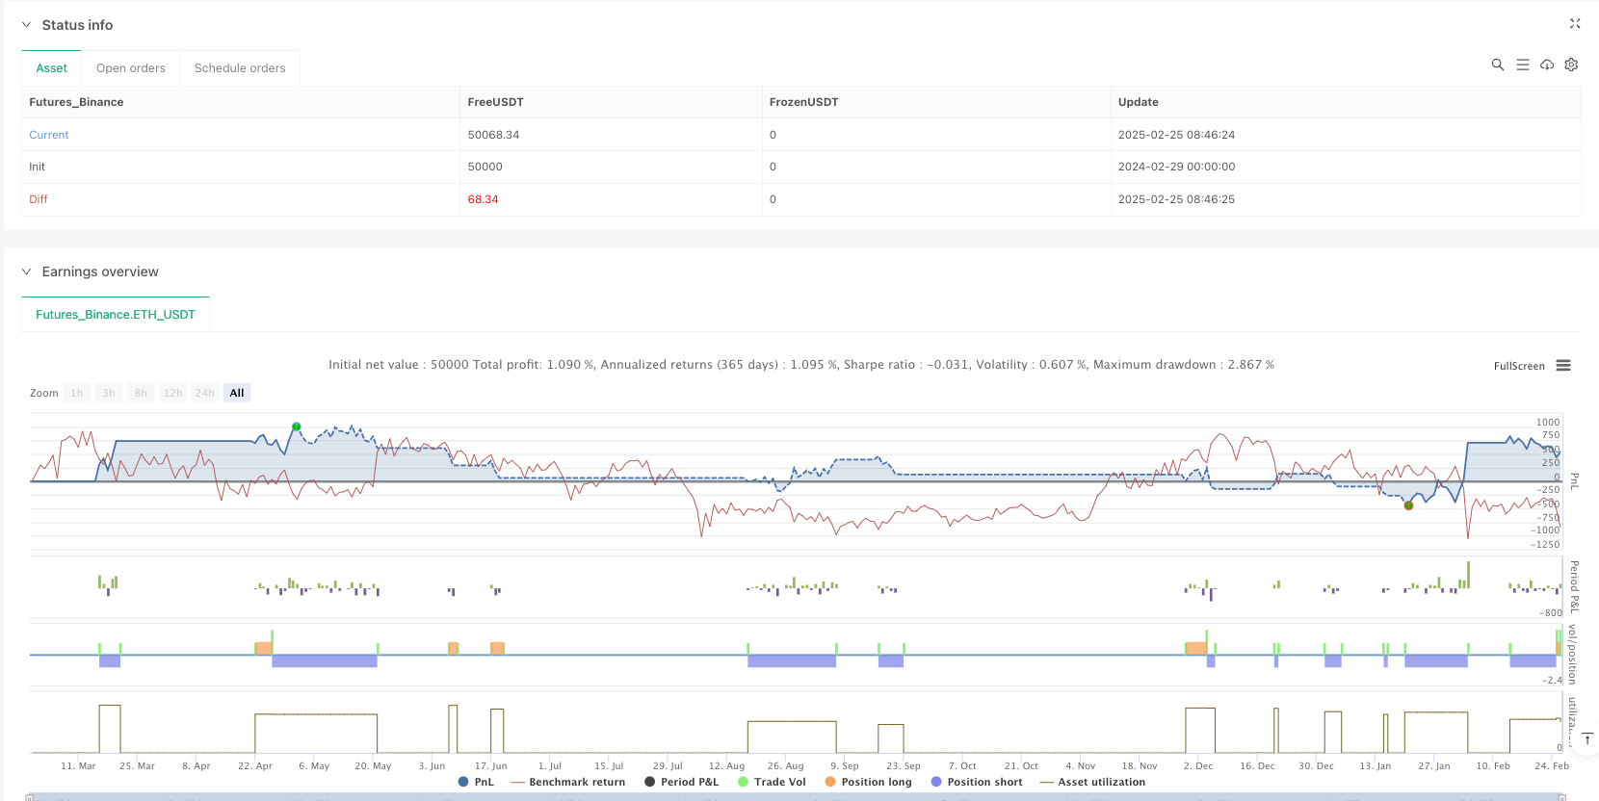
Task: Toggle the PnL series in the legend
Action: click(x=476, y=782)
